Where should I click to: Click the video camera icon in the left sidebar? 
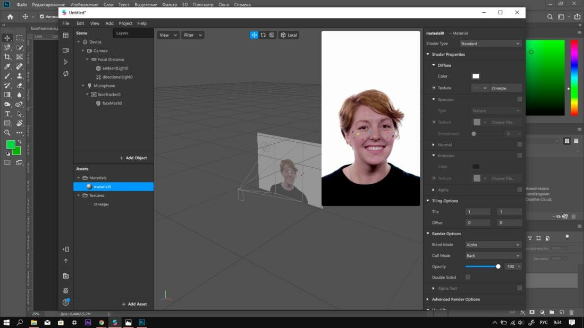(x=65, y=50)
